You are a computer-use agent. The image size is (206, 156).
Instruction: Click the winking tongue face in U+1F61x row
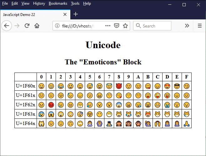click(158, 96)
